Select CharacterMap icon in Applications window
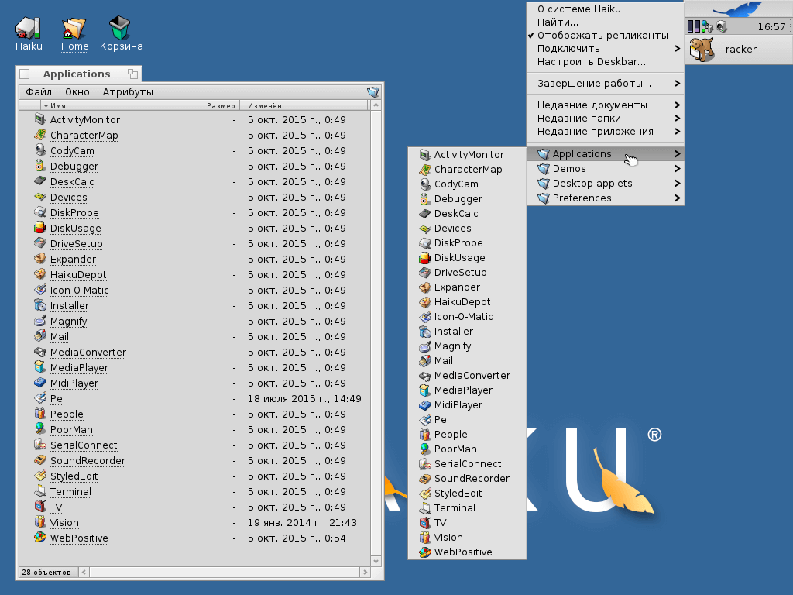The width and height of the screenshot is (793, 595). tap(40, 135)
